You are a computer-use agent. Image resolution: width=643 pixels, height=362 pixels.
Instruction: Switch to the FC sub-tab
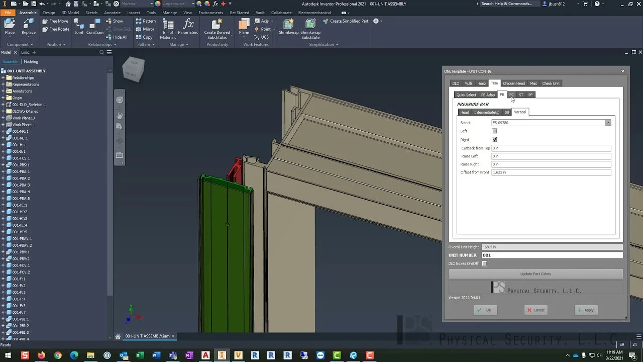coord(511,95)
